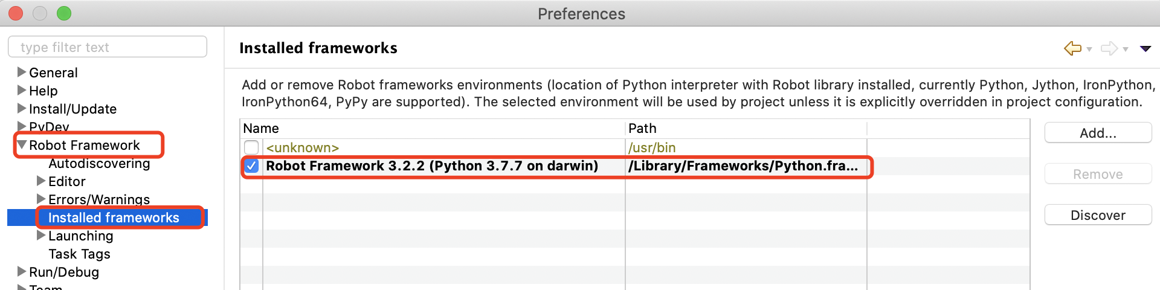This screenshot has width=1160, height=290.
Task: Expand the Launching subsection
Action: click(x=41, y=236)
